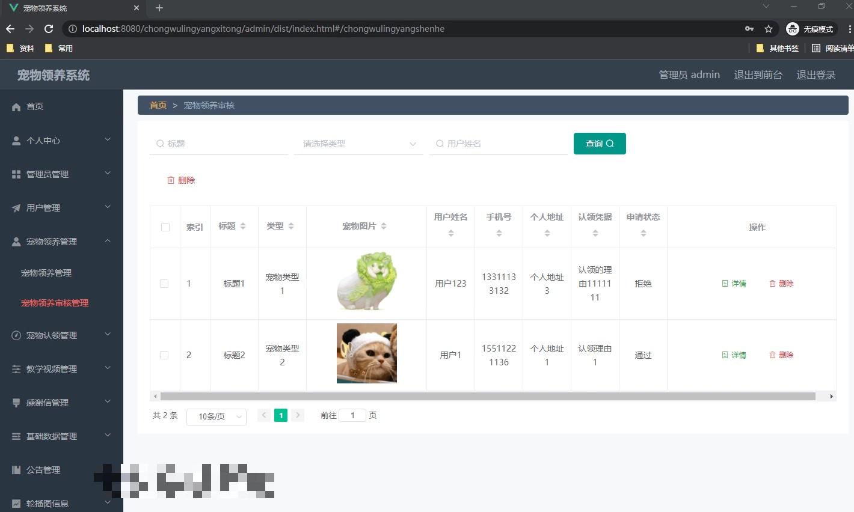
Task: Tick the select-all checkbox in table header
Action: point(165,227)
